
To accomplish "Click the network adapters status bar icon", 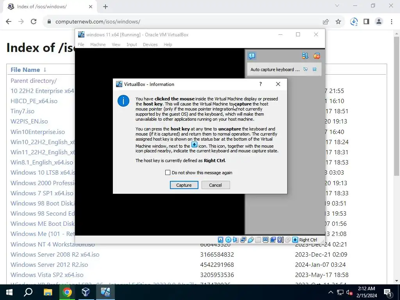I will click(243, 240).
